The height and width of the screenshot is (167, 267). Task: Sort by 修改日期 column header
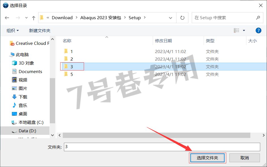pos(163,41)
